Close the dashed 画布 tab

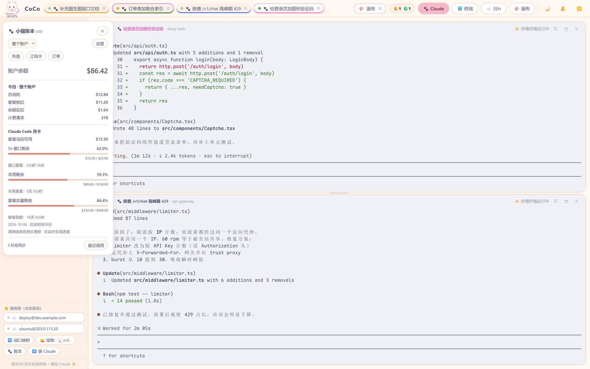tap(380, 8)
